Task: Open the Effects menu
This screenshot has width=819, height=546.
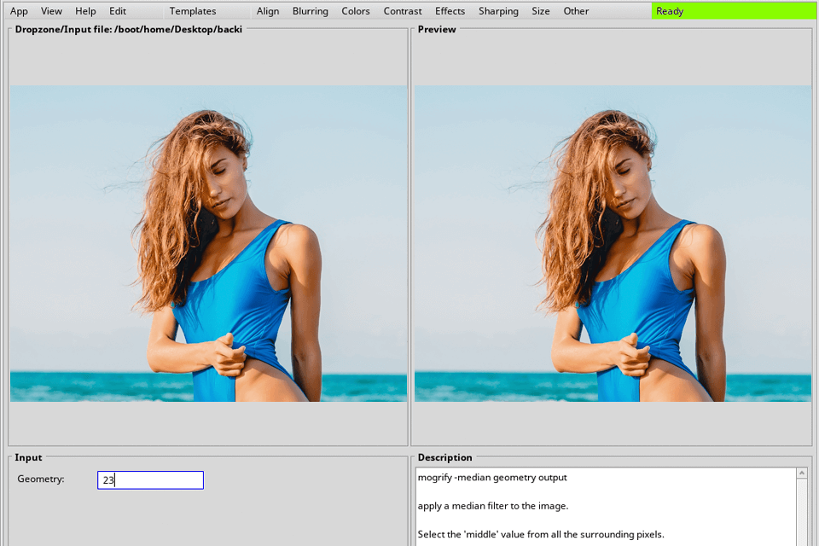Action: 450,10
